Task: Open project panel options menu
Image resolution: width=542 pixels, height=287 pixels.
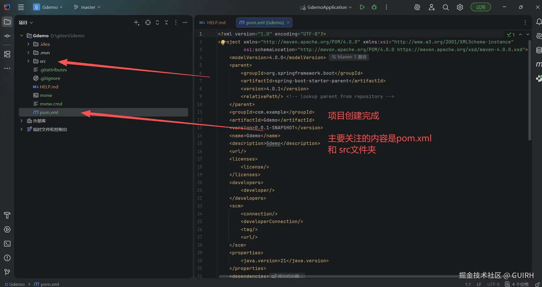Action: [176, 23]
